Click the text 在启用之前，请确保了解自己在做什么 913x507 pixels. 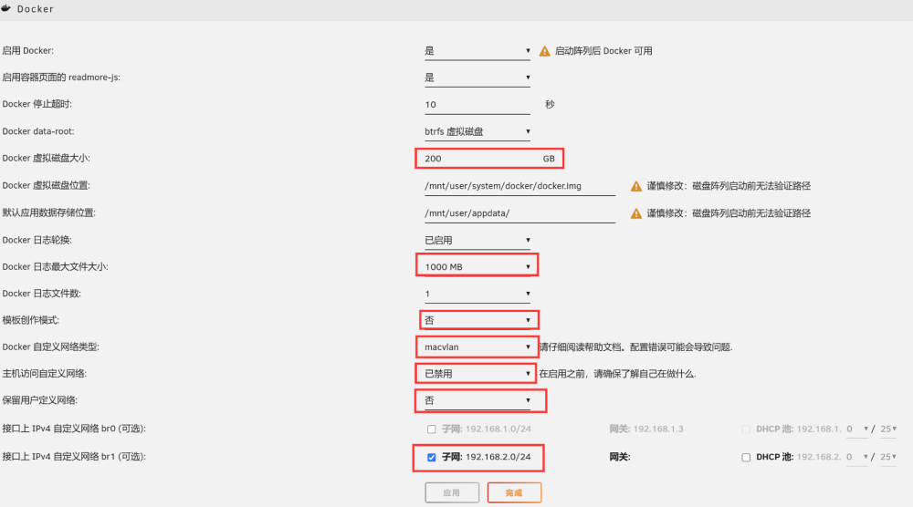point(617,374)
